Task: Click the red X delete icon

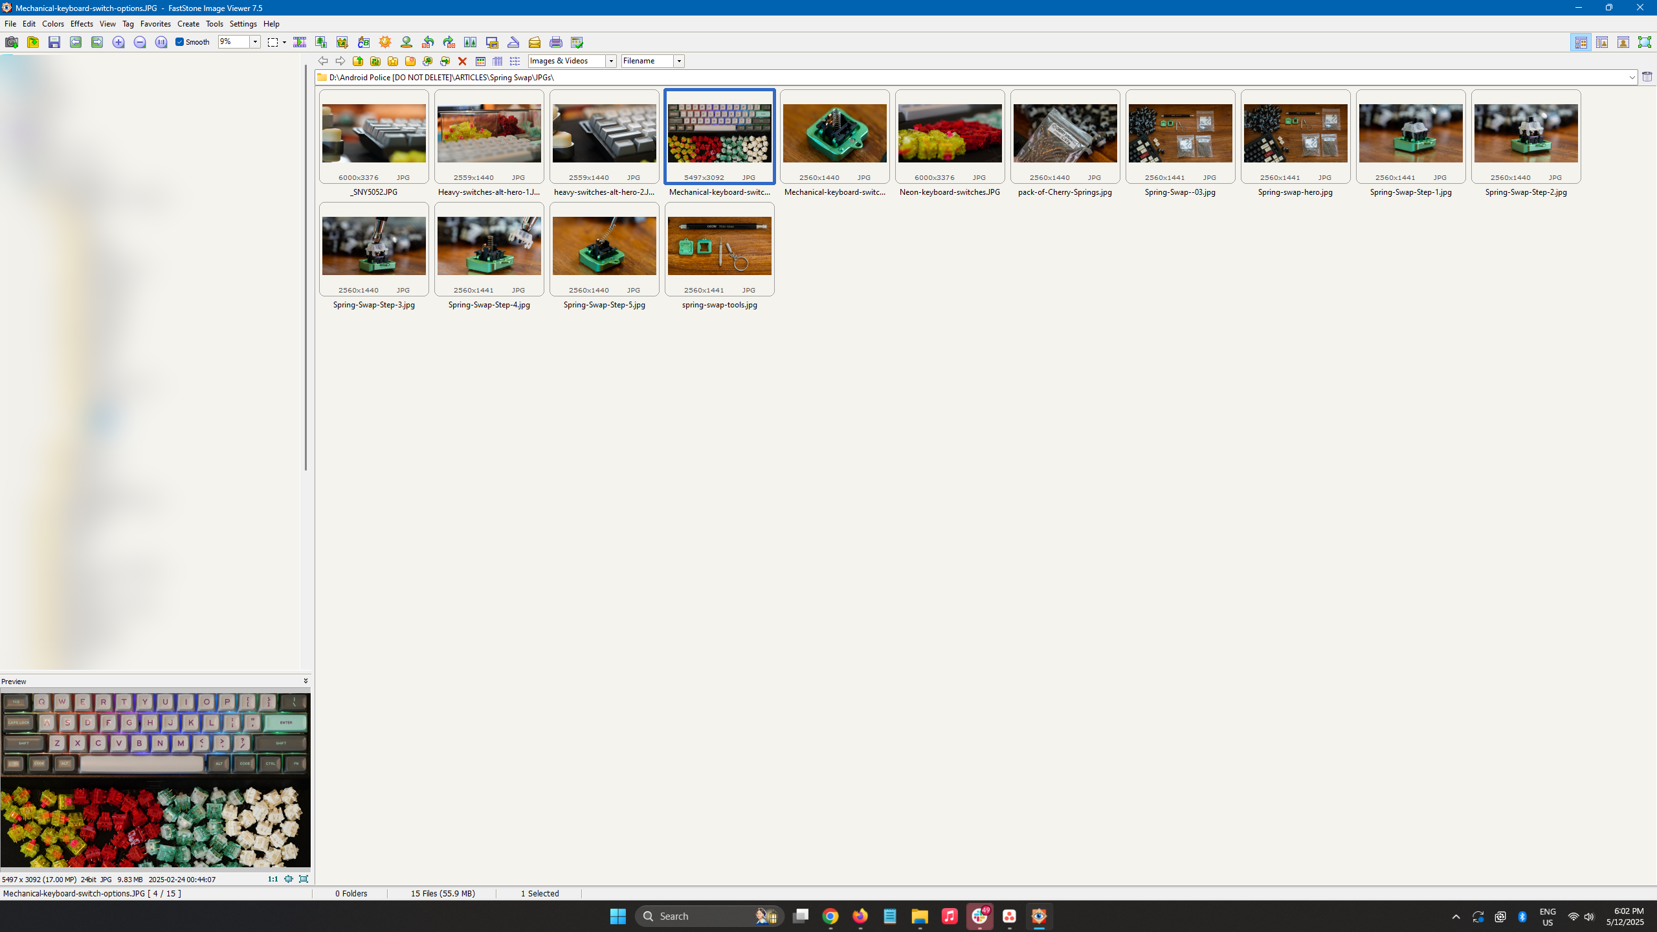Action: [462, 61]
